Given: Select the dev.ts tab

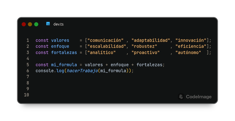Looking at the screenshot, I should [56, 24].
